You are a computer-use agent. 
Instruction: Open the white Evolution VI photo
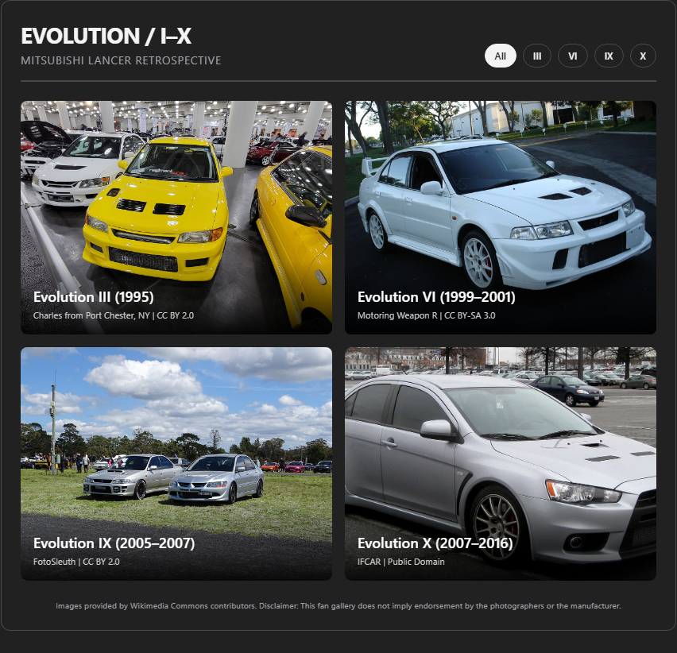point(501,217)
